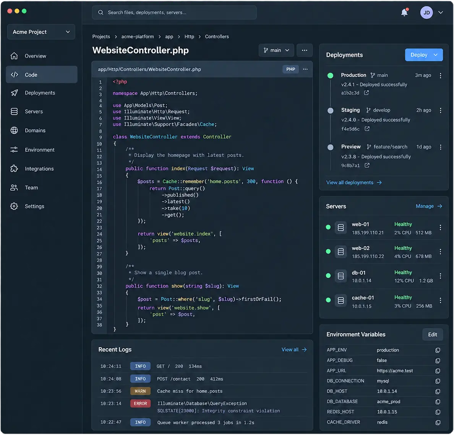
Task: Copy the DB_HOST variable value
Action: (x=438, y=391)
